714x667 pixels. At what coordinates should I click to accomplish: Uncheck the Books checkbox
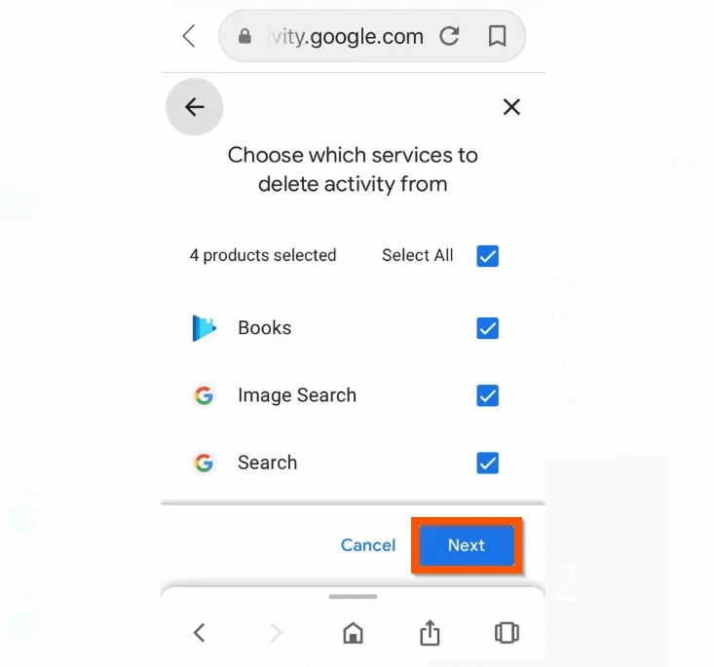point(487,328)
